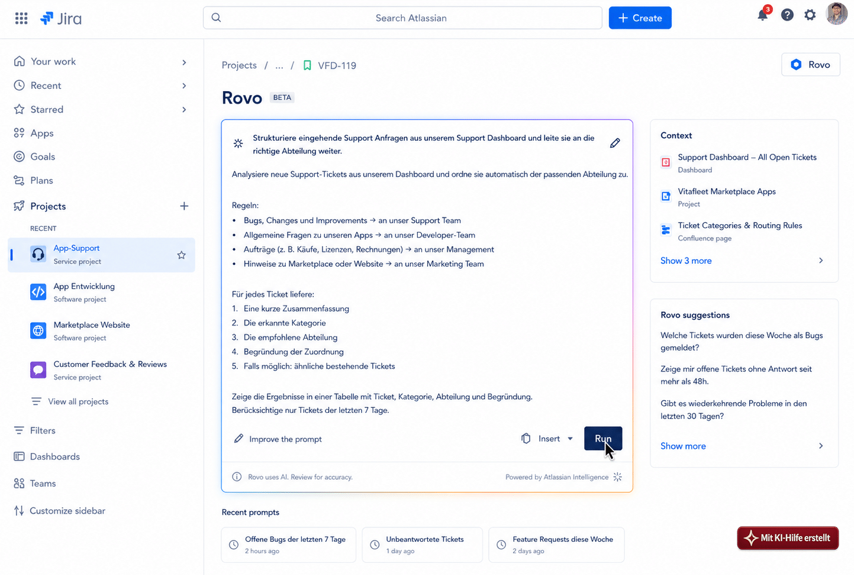Expand the Starred chevron

[x=184, y=109]
